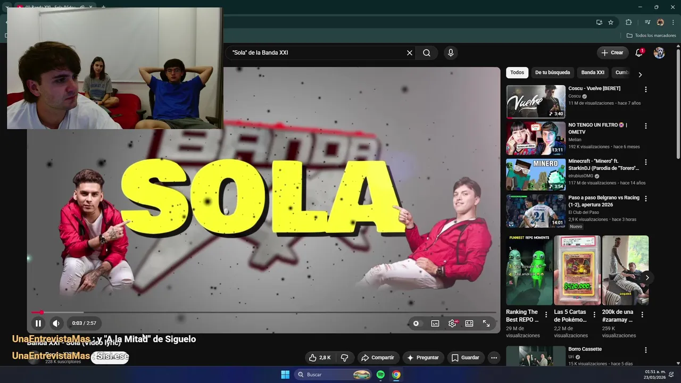This screenshot has height=383, width=681.
Task: Open the Crear button menu
Action: click(x=612, y=53)
